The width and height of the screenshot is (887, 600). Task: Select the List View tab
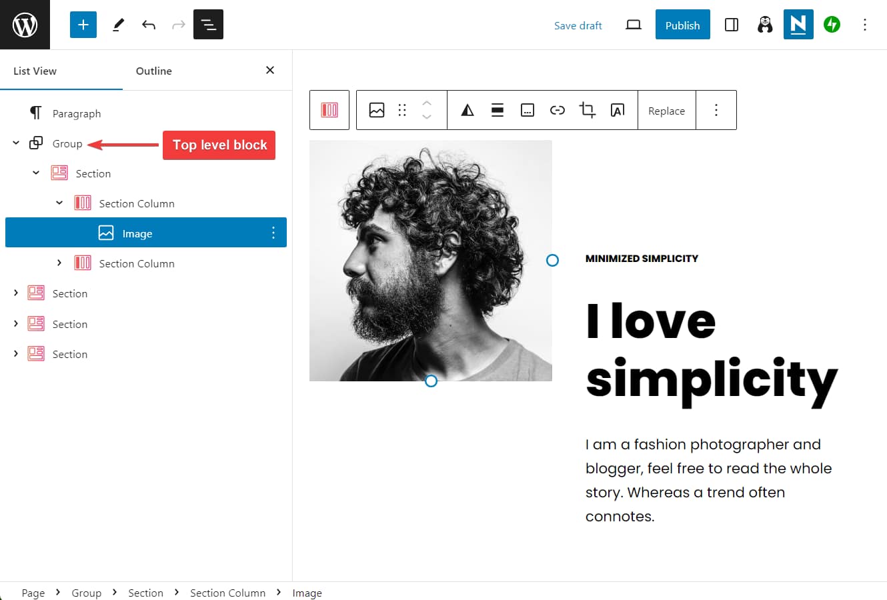[35, 71]
